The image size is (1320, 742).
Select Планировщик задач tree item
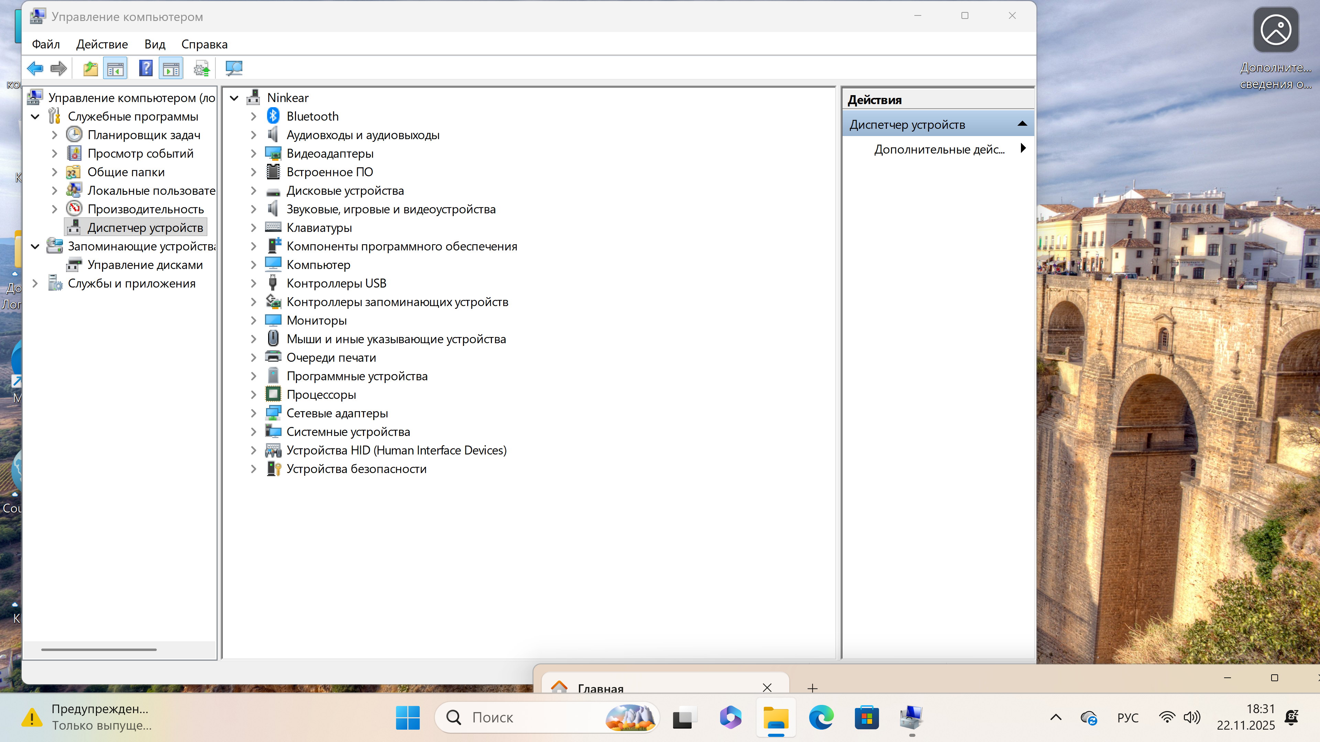(x=143, y=135)
